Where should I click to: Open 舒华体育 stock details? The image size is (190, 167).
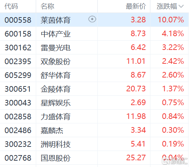tap(56, 75)
